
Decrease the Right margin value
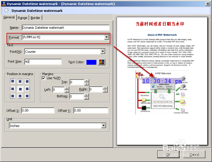(105, 91)
